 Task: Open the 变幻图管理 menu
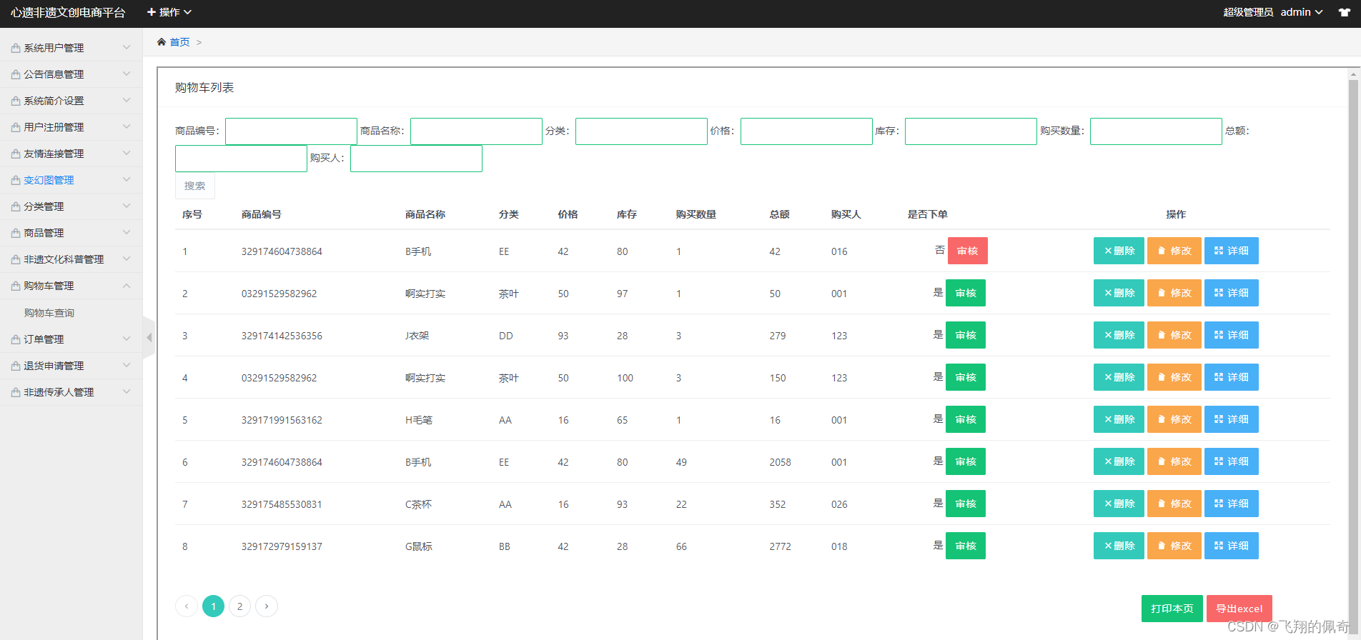tap(71, 180)
